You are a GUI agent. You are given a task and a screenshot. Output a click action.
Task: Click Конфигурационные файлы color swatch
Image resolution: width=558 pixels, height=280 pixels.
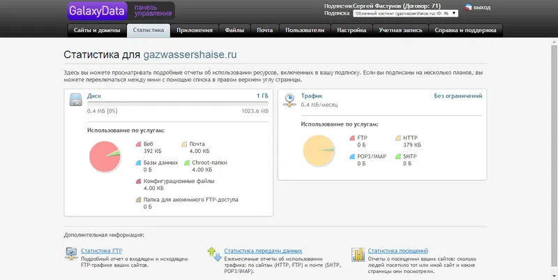(x=138, y=182)
